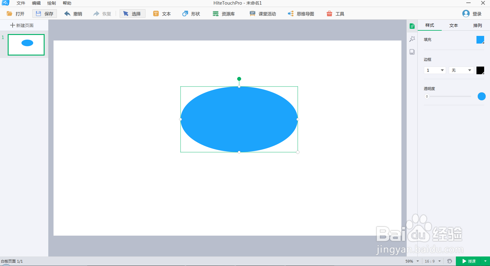Open the black border color swatch
This screenshot has width=490, height=266.
(x=480, y=70)
